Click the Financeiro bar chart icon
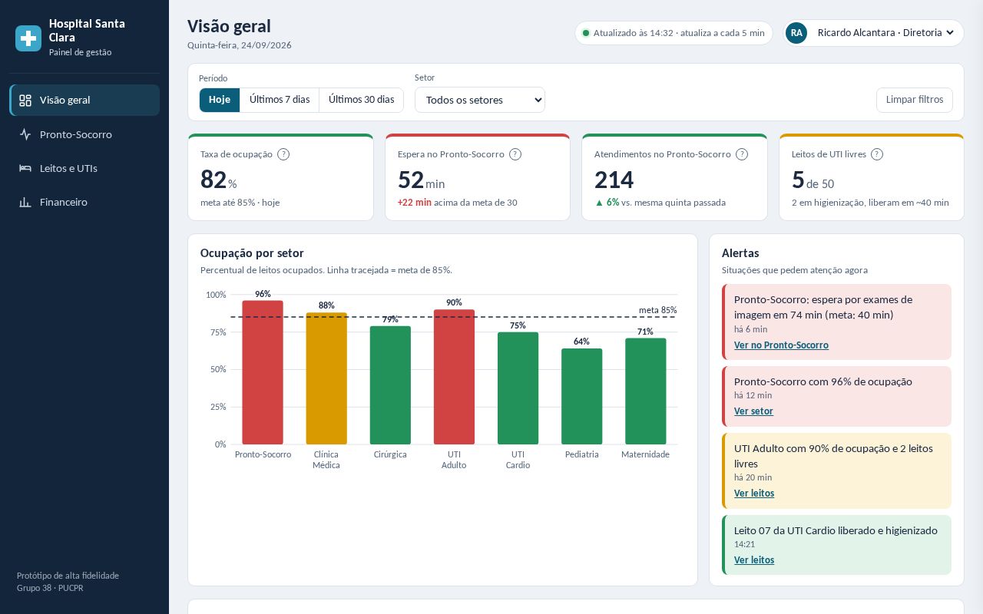 25,202
